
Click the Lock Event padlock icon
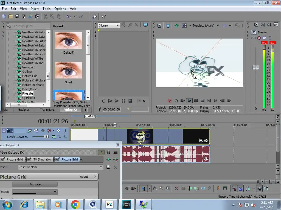click(209, 188)
